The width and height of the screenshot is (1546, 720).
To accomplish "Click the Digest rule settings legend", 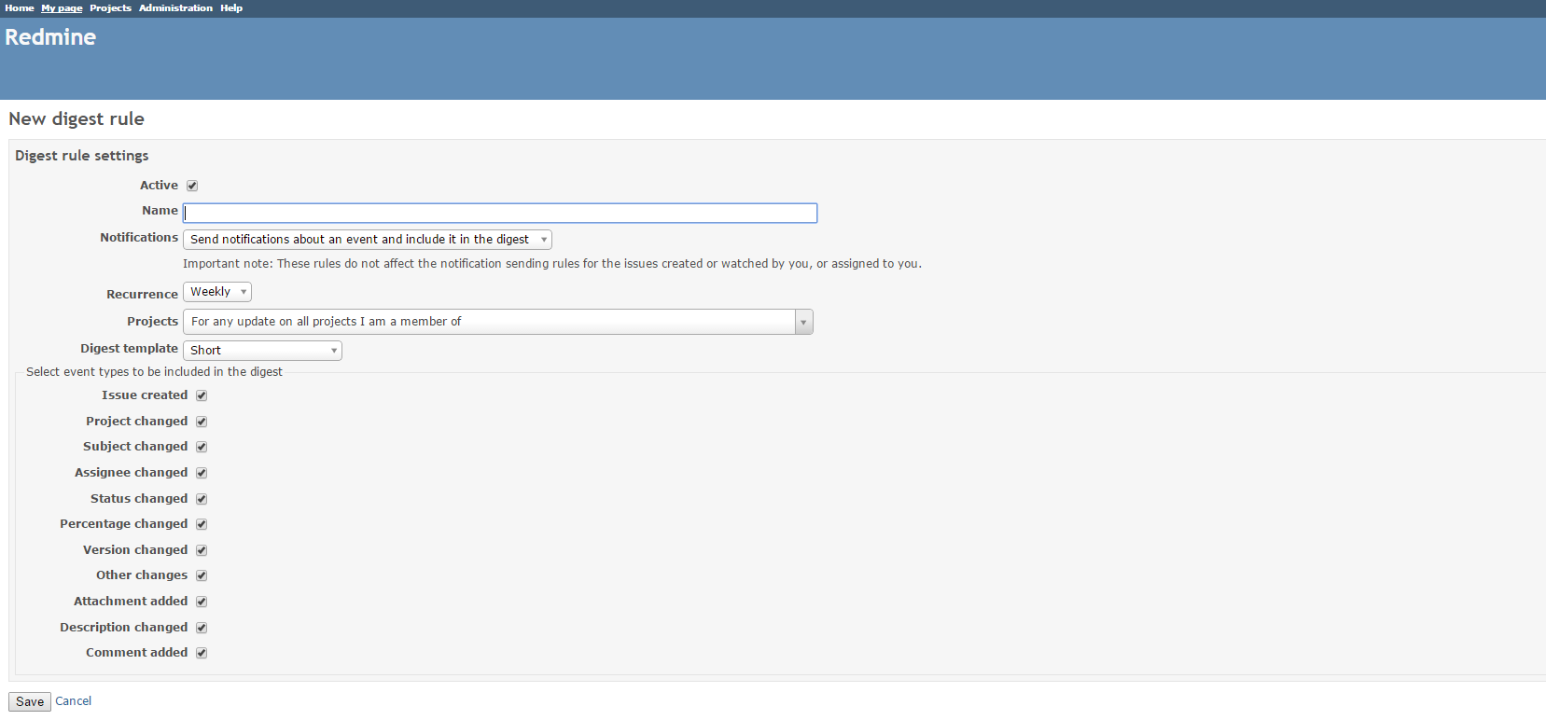I will click(82, 156).
